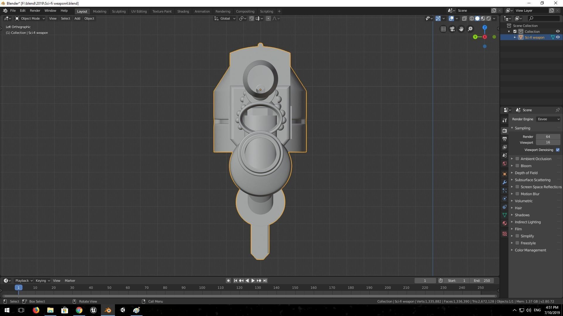563x316 pixels.
Task: Add a new workspace with plus button
Action: pos(279,11)
